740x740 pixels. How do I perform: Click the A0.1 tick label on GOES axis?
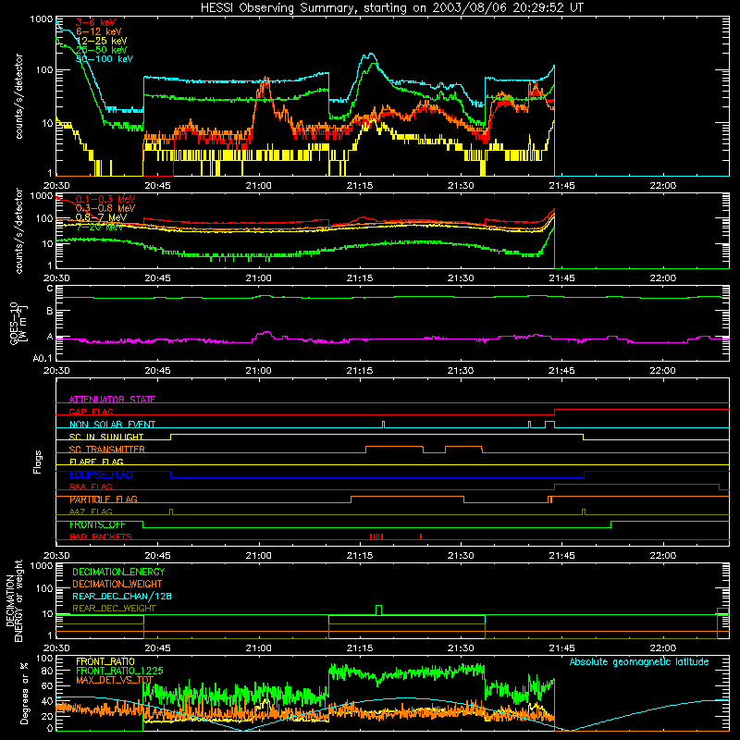43,359
